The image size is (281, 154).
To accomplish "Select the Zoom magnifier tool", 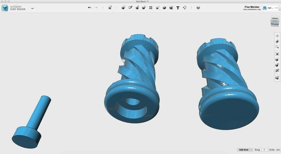I will pos(277,47).
